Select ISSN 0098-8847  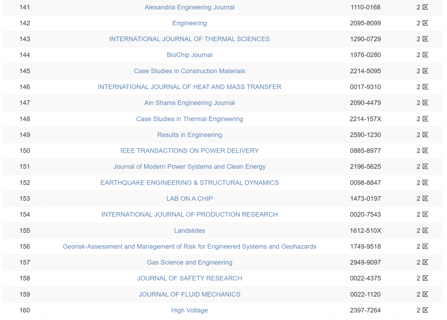click(x=365, y=183)
